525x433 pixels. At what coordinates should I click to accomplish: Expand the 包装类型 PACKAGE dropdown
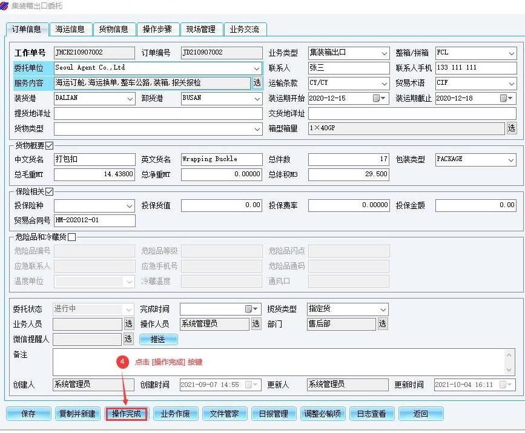[511, 160]
